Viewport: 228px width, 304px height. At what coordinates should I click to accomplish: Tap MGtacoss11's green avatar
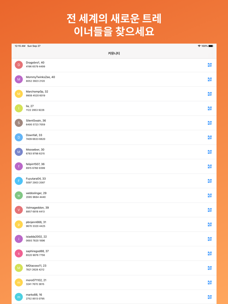pyautogui.click(x=19, y=268)
